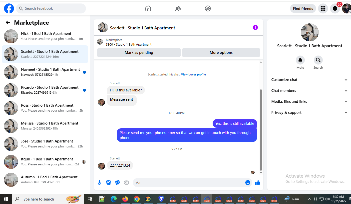Expand Privacy & support section

[310, 113]
